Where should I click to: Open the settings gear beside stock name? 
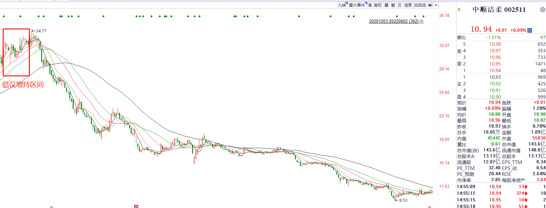(x=542, y=10)
